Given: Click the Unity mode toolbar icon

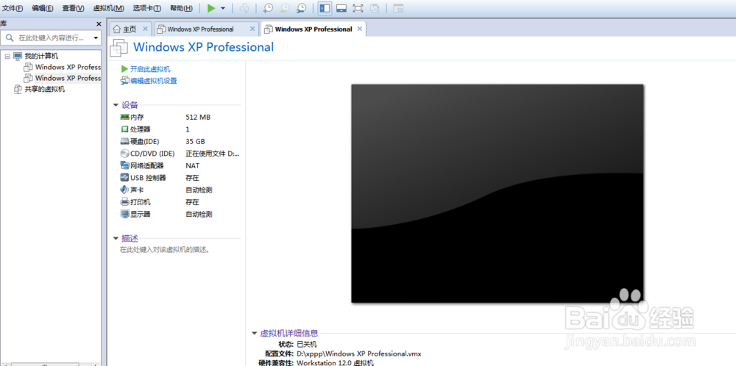Looking at the screenshot, I should 375,8.
